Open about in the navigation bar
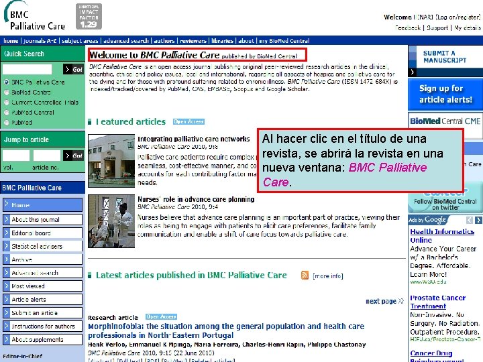The width and height of the screenshot is (483, 362). coord(246,41)
